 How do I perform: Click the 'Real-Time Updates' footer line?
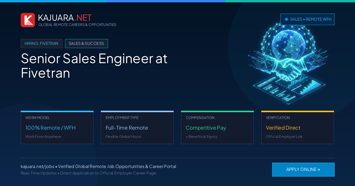tap(88, 173)
